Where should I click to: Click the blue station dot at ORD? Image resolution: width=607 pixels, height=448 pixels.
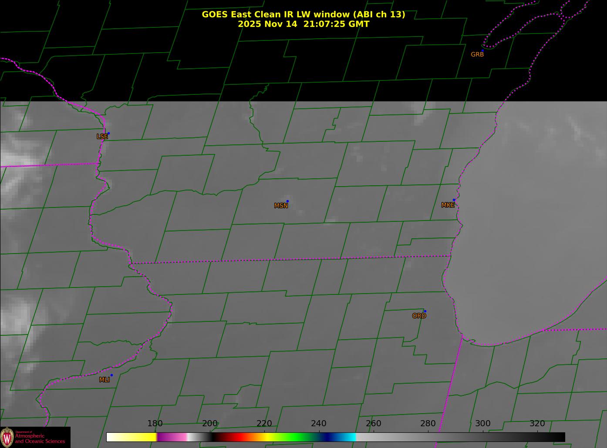point(425,311)
